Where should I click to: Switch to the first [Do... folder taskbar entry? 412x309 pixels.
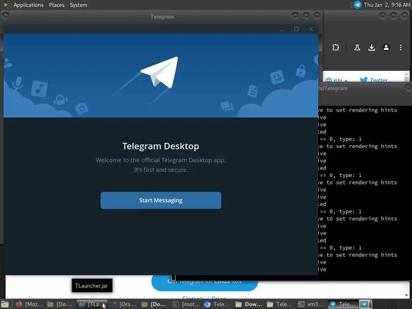60,304
